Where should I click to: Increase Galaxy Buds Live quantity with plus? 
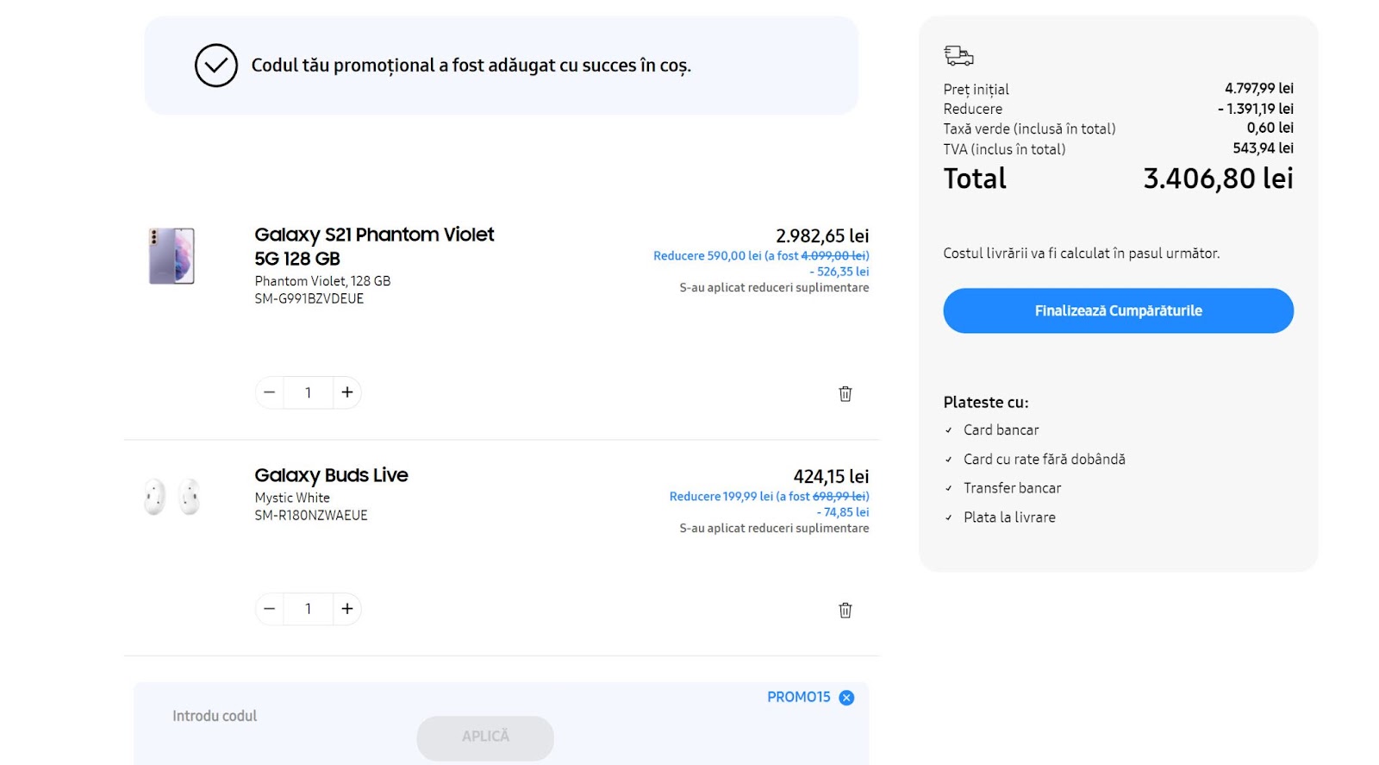coord(346,609)
